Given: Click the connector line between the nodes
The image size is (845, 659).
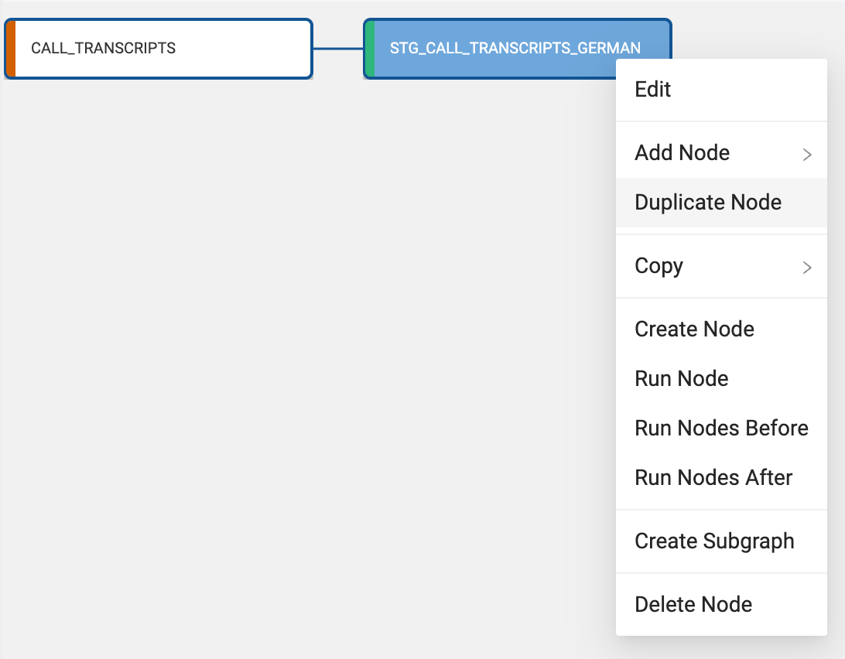Looking at the screenshot, I should point(338,49).
